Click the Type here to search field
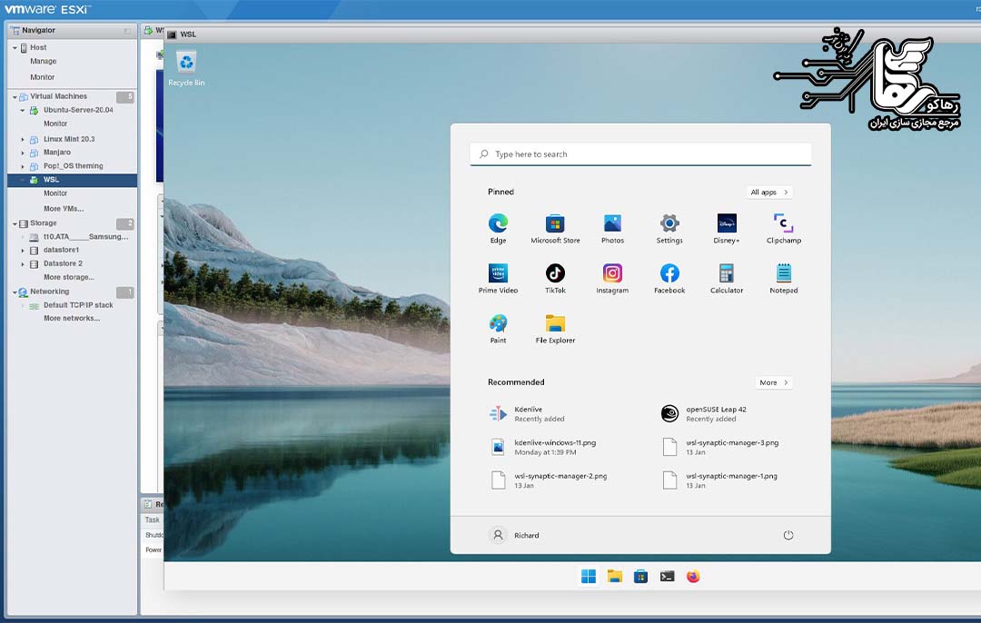Viewport: 981px width, 623px height. 640,154
